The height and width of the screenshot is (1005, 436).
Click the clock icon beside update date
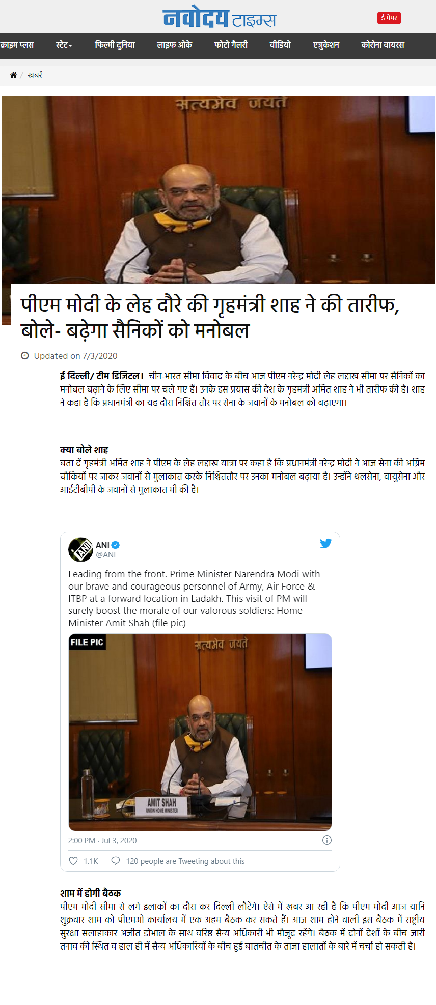(24, 356)
